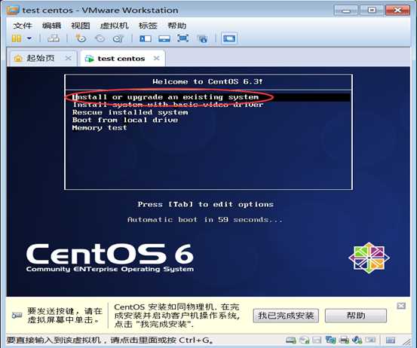Viewport: 417px width, 348px height.
Task: Click the send Ctrl+Alt+Del toolbar icon
Action: pos(54,38)
